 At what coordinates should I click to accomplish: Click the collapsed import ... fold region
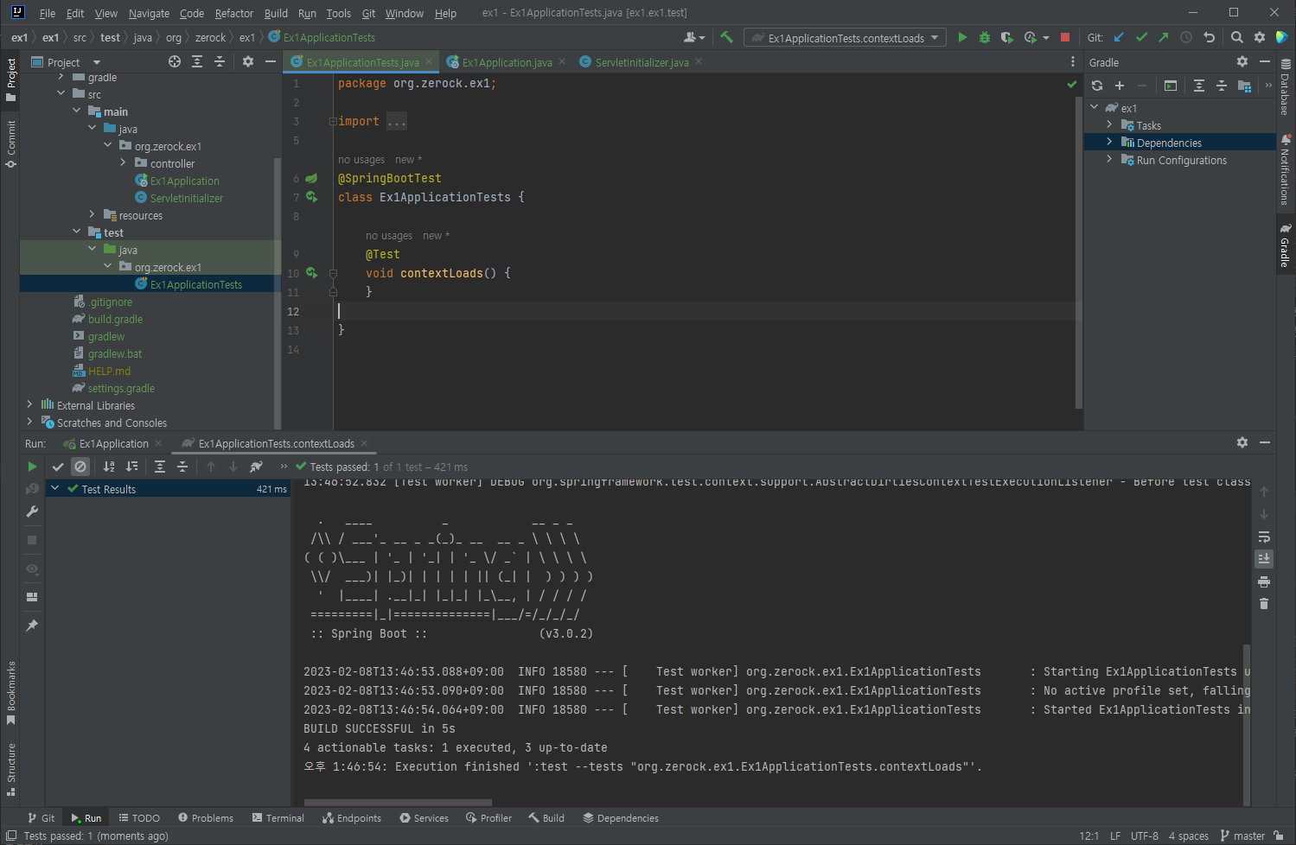click(x=396, y=122)
